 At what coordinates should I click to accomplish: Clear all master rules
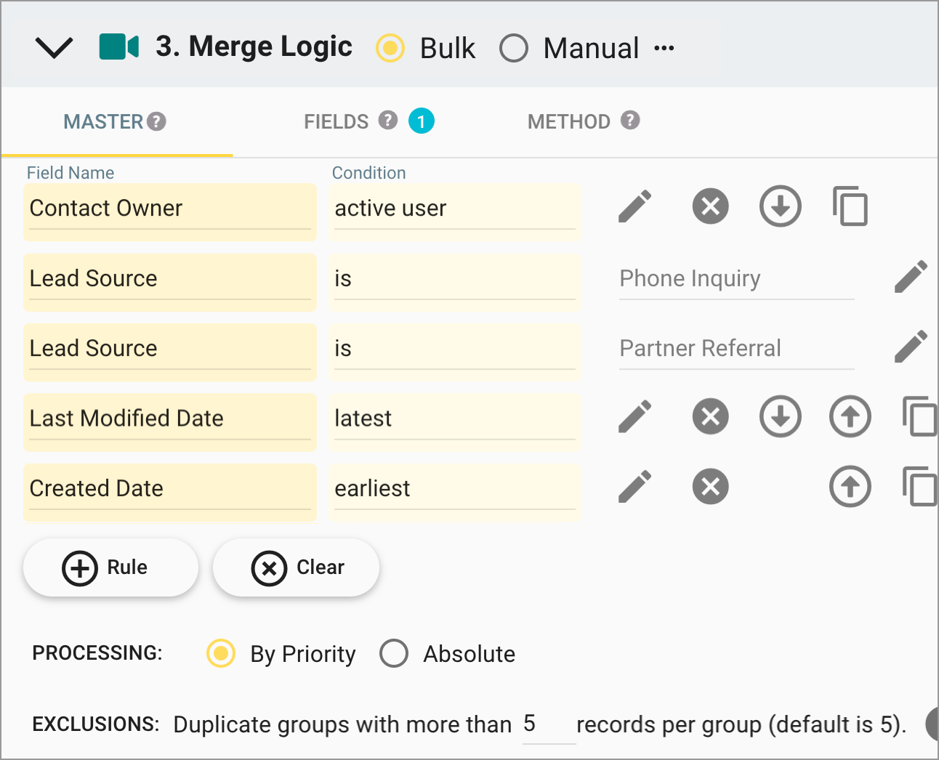coord(296,567)
